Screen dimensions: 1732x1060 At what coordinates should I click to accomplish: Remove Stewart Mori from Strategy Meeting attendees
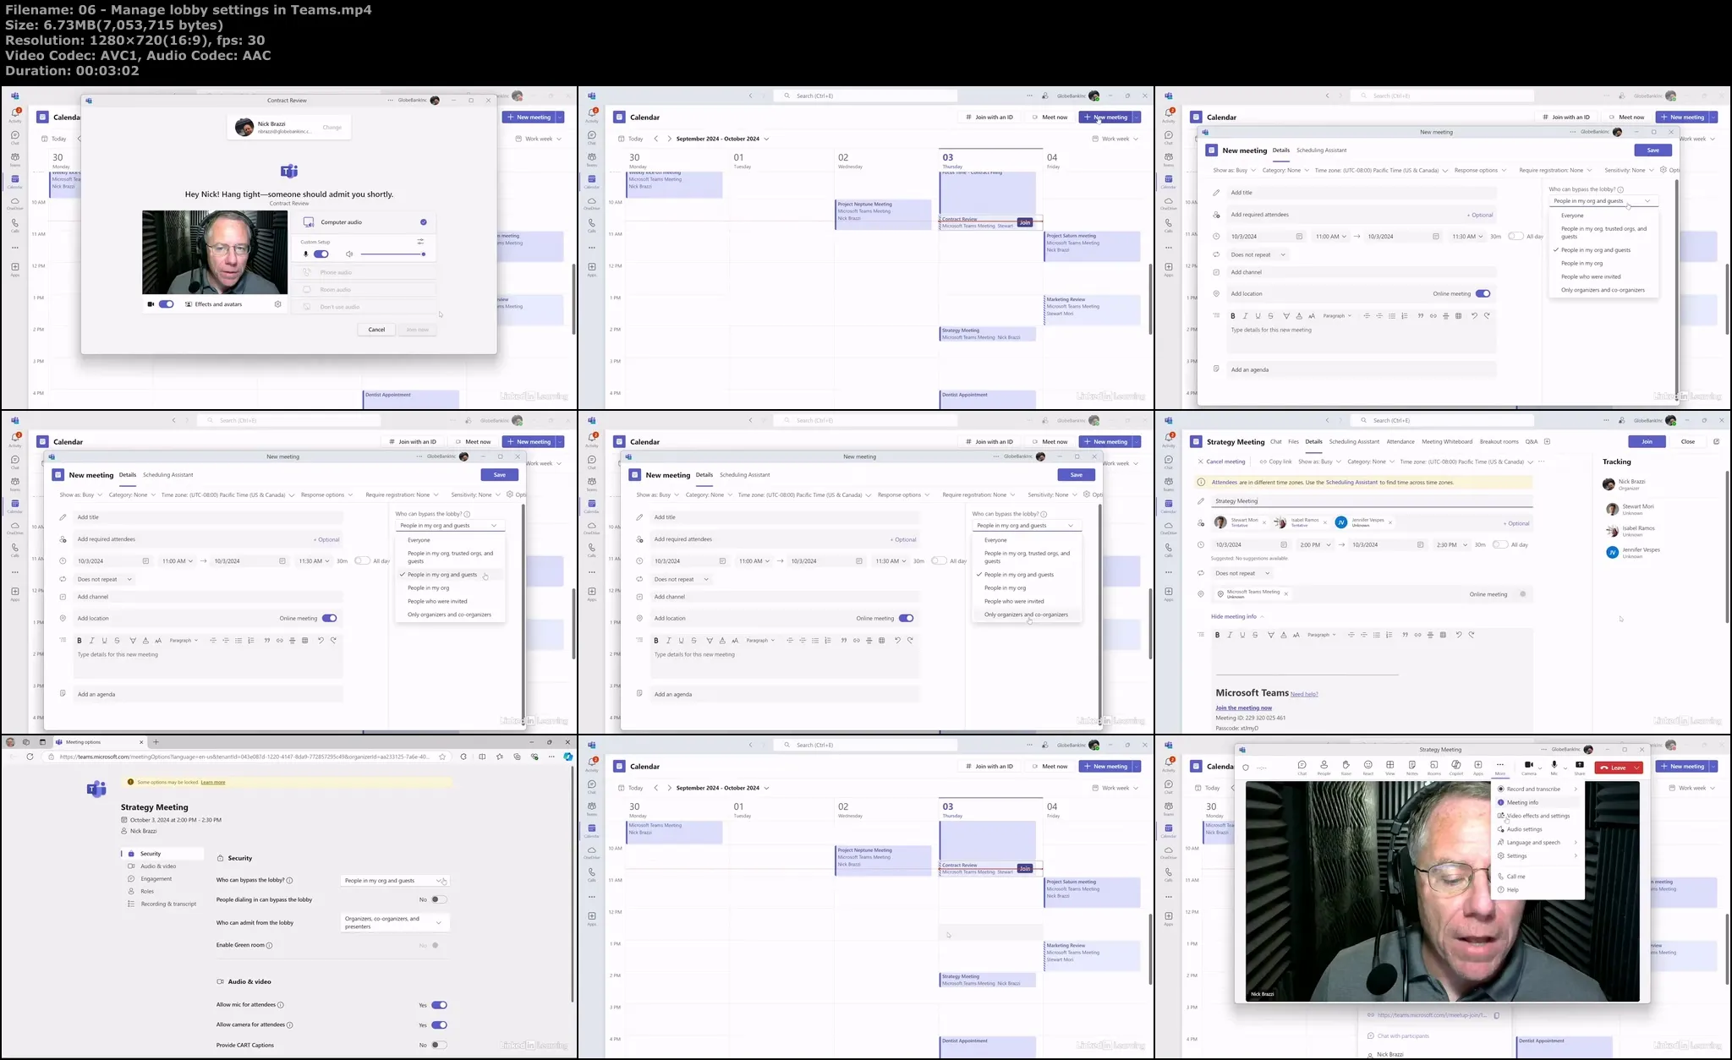[x=1264, y=522]
